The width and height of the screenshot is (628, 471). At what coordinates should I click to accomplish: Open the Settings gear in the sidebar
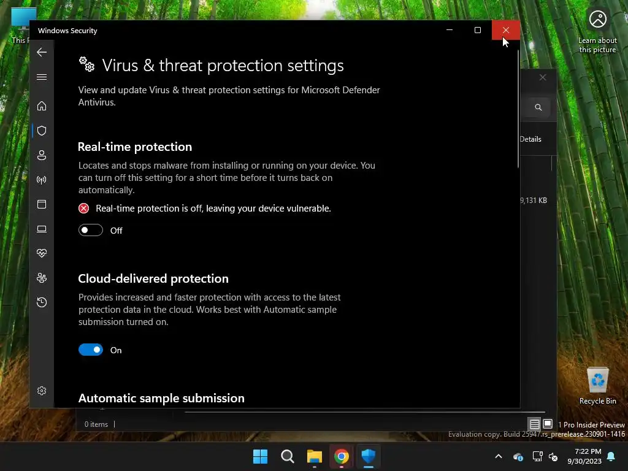[x=42, y=391]
